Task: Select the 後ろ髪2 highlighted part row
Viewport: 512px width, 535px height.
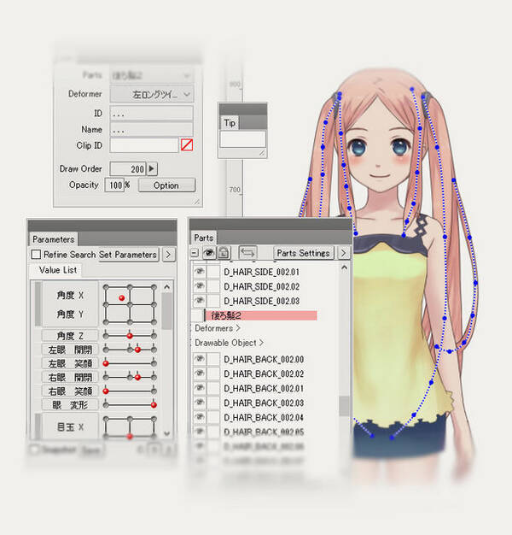Action: tap(260, 315)
